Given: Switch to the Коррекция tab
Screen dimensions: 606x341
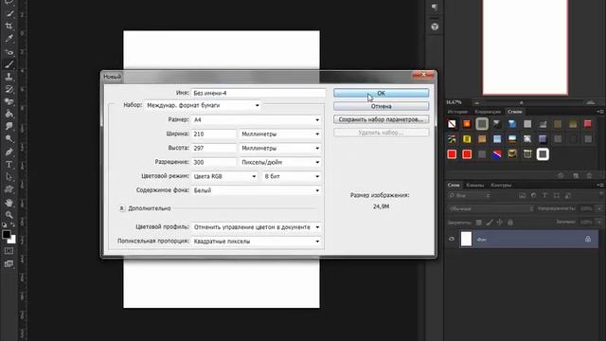Looking at the screenshot, I should click(x=488, y=112).
